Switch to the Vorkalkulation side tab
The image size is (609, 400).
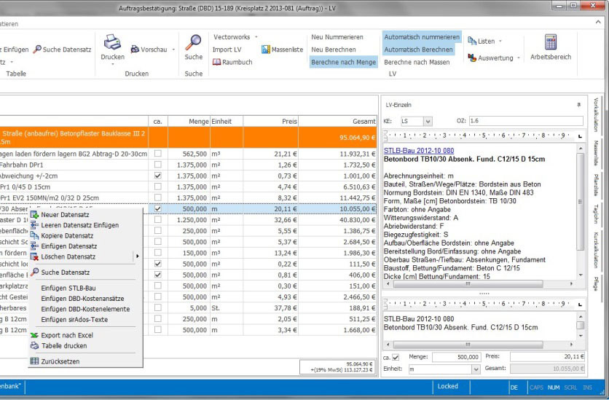pos(596,113)
